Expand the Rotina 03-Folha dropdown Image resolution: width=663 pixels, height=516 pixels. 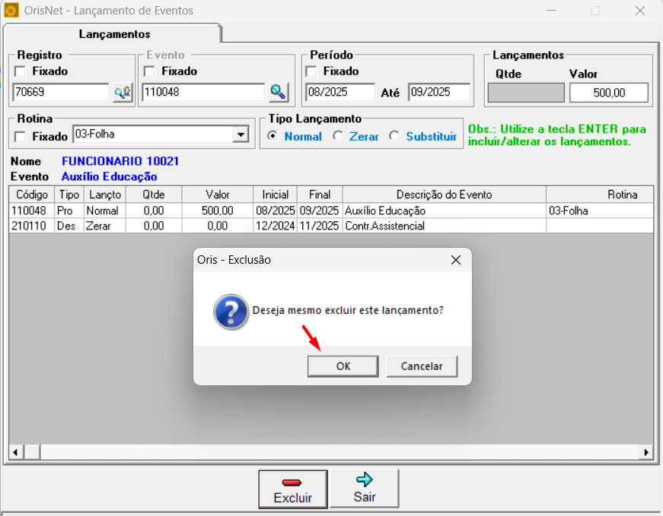click(241, 135)
